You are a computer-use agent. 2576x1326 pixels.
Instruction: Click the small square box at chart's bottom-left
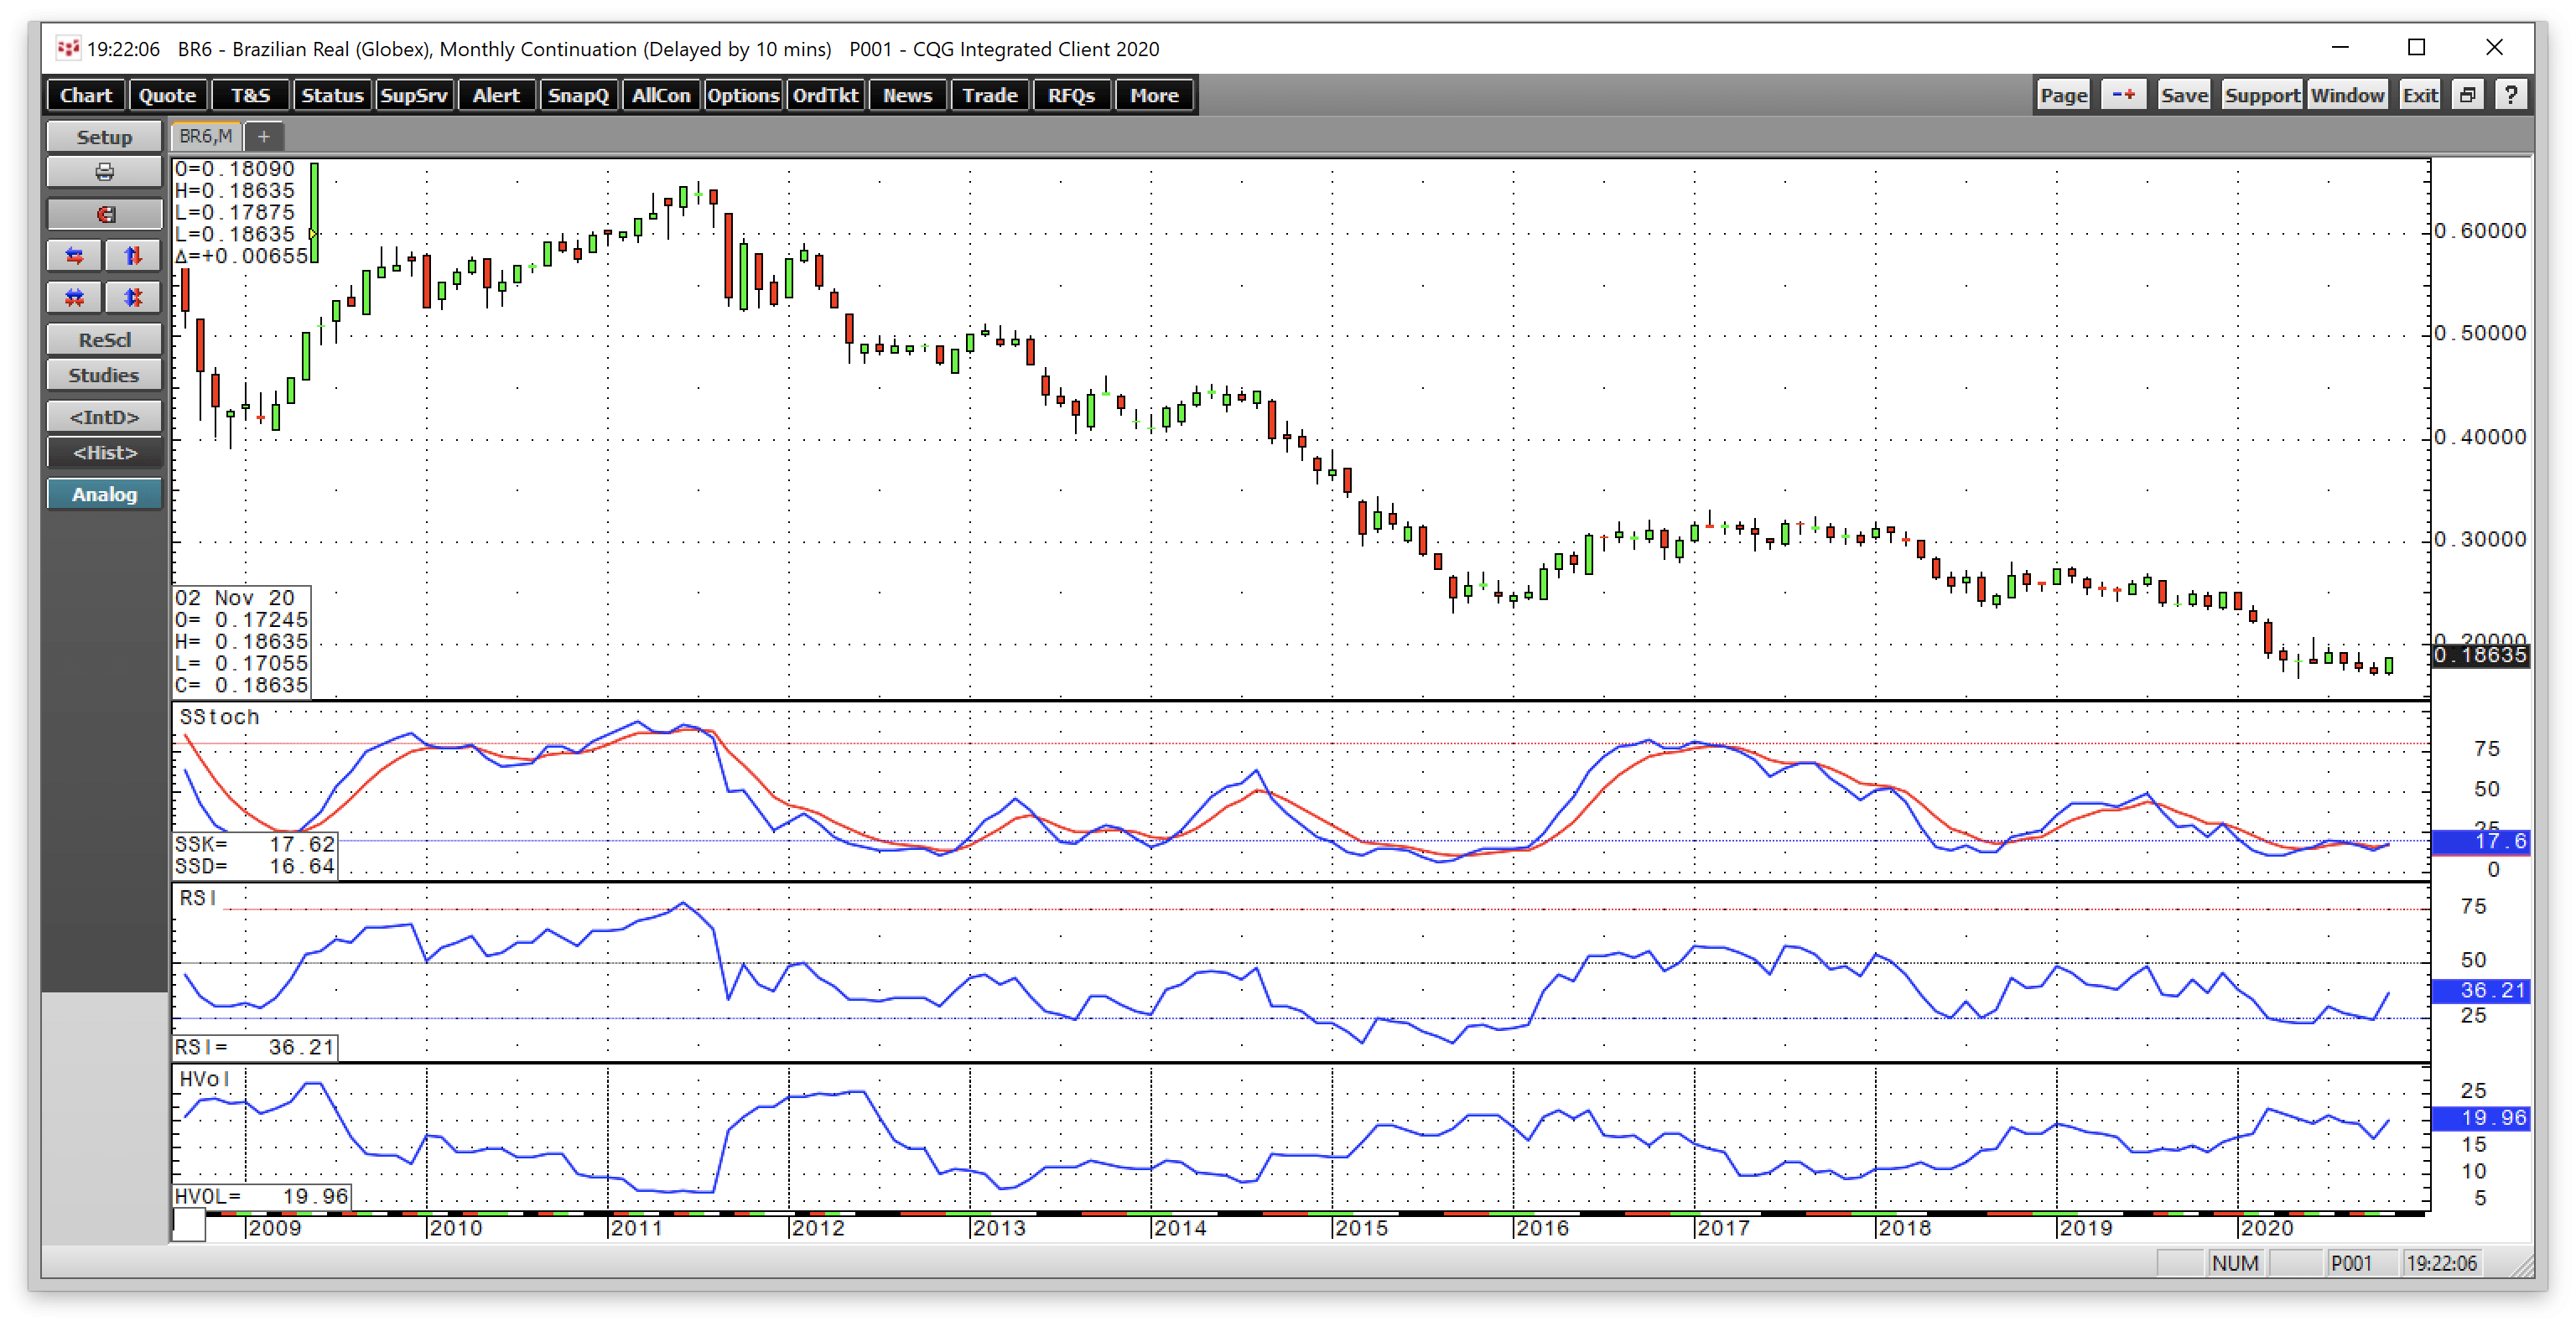point(189,1225)
